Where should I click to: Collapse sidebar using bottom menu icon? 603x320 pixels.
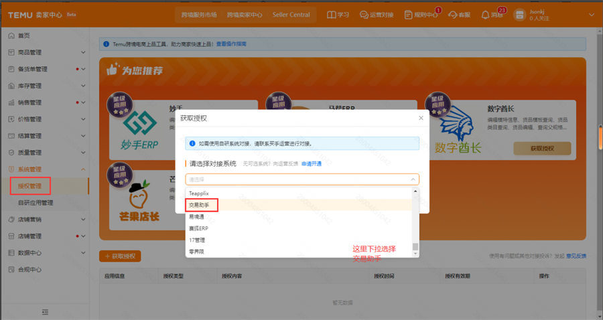point(45,312)
